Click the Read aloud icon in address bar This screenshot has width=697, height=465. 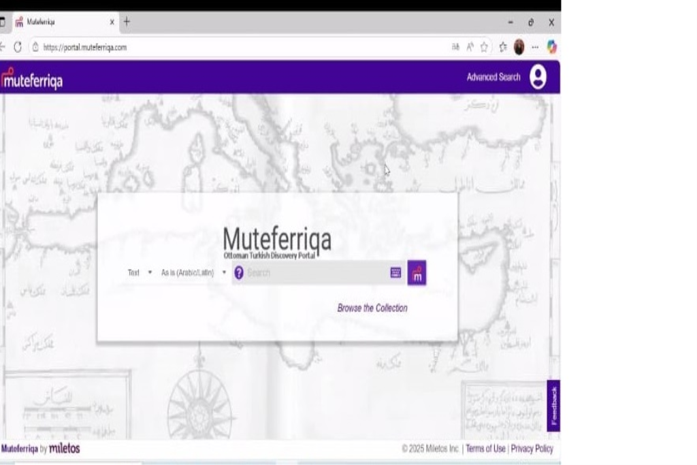(470, 47)
